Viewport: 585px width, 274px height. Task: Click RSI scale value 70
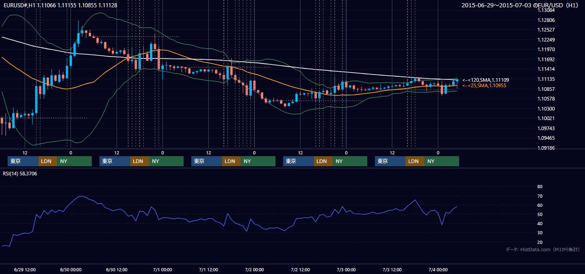(540, 196)
